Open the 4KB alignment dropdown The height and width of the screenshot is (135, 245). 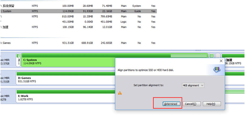click(x=193, y=85)
